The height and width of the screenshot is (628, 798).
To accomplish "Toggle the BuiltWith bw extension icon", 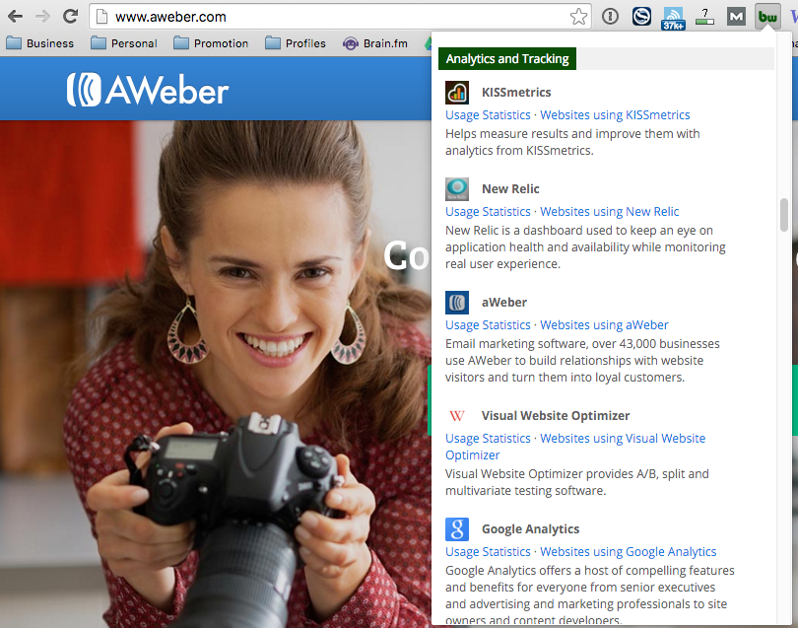I will pyautogui.click(x=767, y=17).
